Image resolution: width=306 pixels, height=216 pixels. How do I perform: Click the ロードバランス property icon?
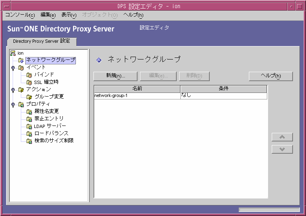[29, 134]
